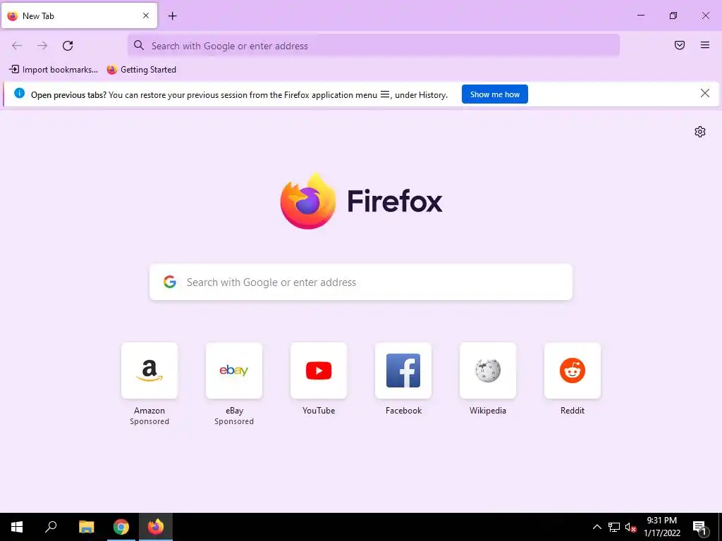Open the Facebook shortcut tile
The height and width of the screenshot is (541, 722).
point(403,371)
